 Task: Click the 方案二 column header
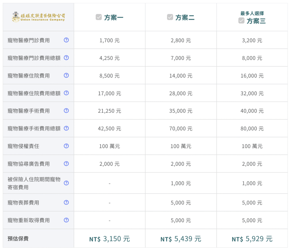click(x=181, y=17)
